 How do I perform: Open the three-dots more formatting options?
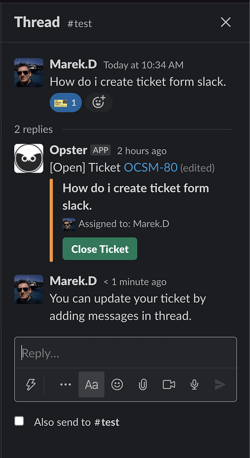[66, 384]
